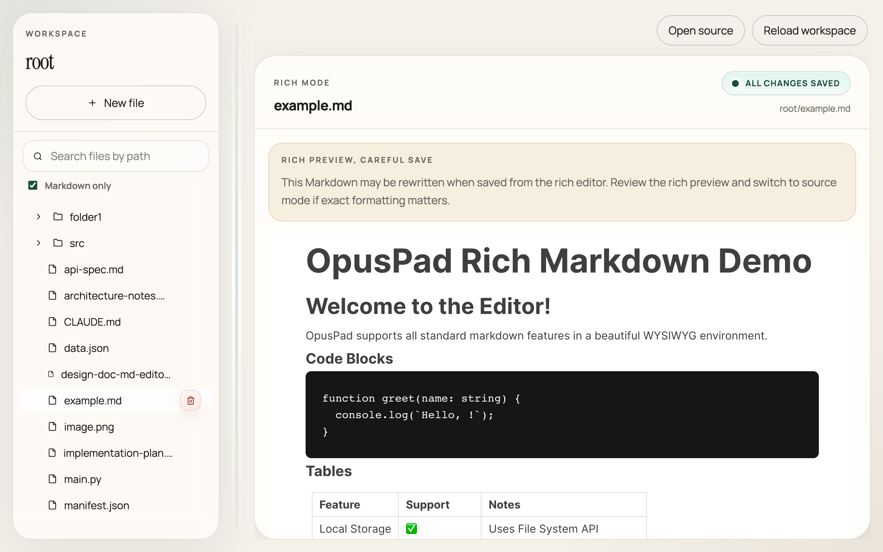The image size is (883, 552).
Task: Click the Open source button
Action: 701,30
